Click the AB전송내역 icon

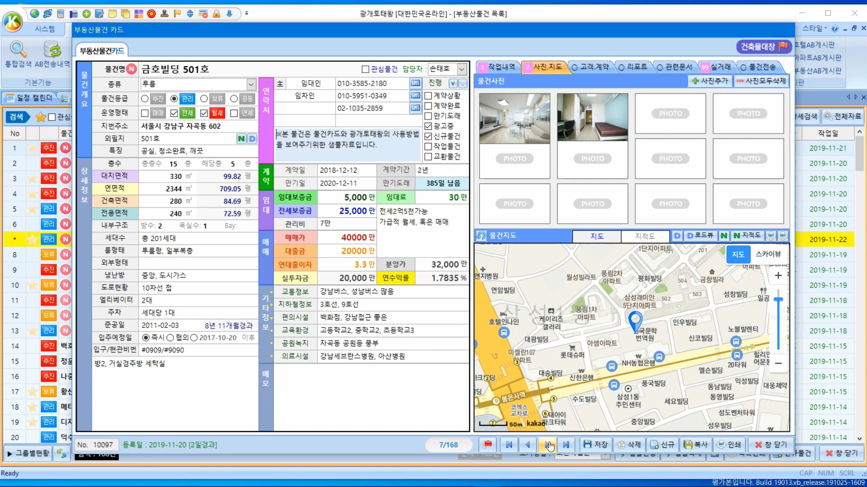[52, 50]
